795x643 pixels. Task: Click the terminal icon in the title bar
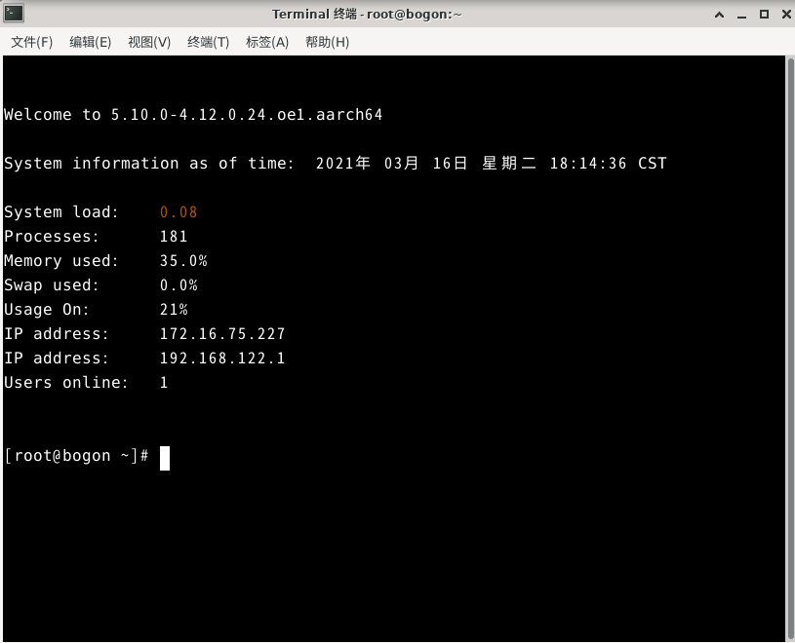pyautogui.click(x=14, y=14)
